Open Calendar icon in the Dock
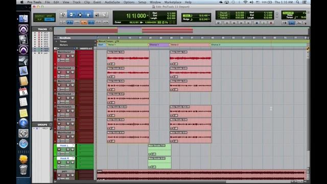 (x=23, y=91)
